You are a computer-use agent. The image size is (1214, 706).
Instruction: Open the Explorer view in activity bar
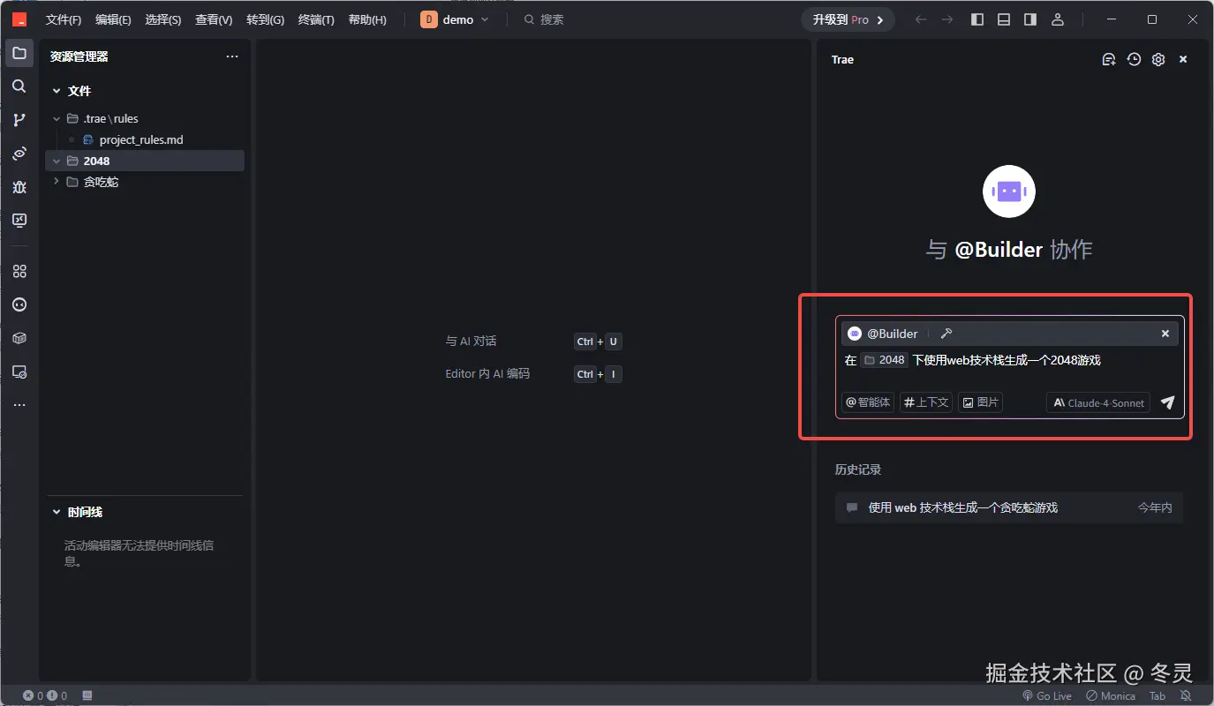[x=19, y=53]
